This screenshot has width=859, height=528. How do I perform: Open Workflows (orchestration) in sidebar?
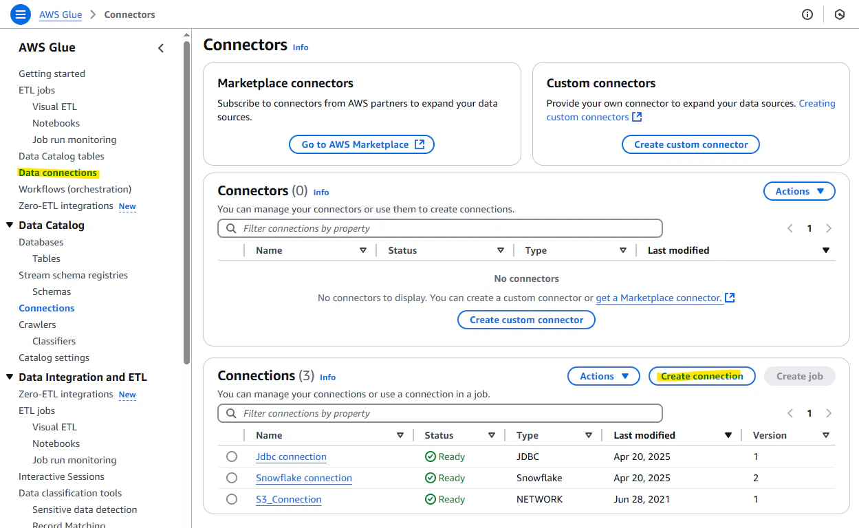pos(75,189)
